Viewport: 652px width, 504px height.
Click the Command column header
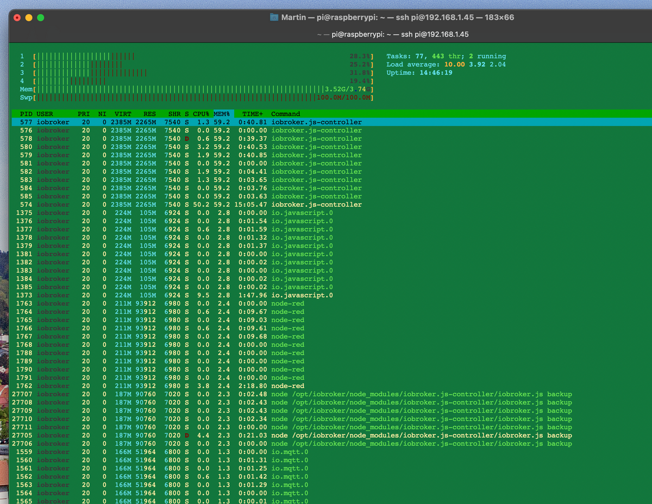click(285, 114)
